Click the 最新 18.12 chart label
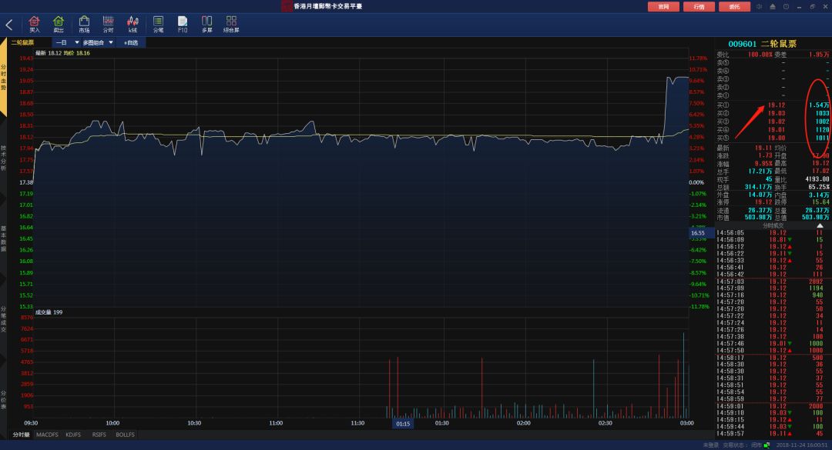Image resolution: width=832 pixels, height=450 pixels. 49,53
